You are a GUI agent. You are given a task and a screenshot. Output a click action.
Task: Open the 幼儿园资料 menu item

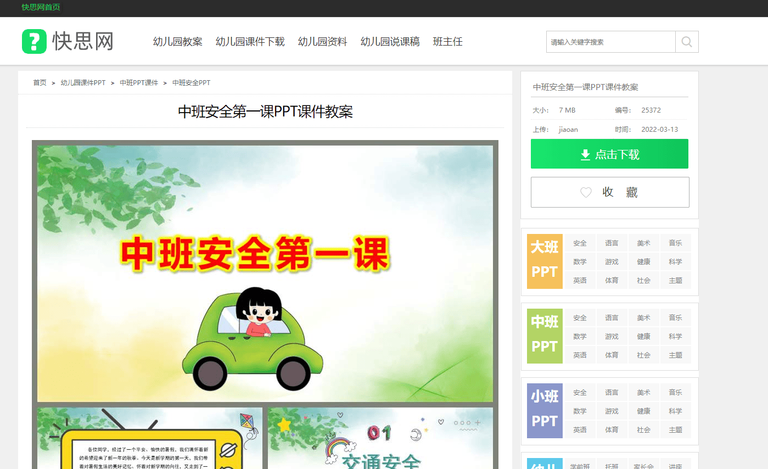[322, 41]
